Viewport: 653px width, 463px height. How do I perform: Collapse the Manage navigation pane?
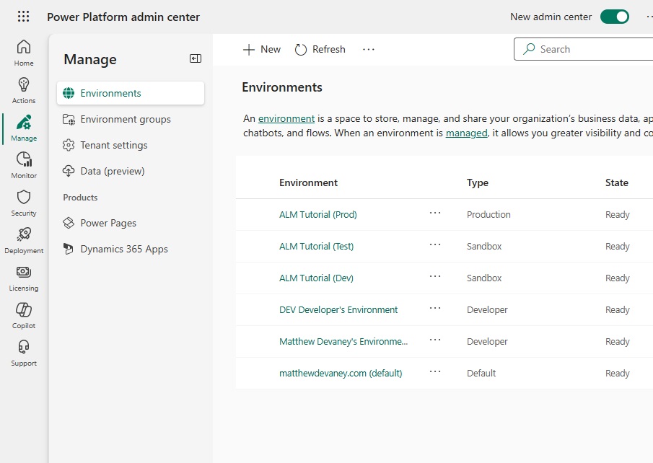(x=196, y=58)
